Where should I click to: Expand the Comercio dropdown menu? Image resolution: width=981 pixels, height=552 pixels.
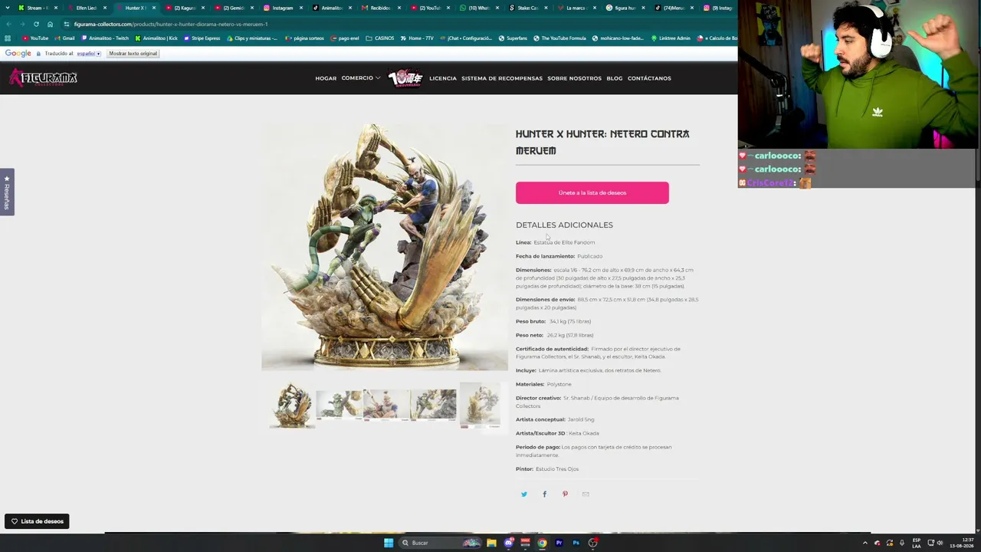[361, 78]
